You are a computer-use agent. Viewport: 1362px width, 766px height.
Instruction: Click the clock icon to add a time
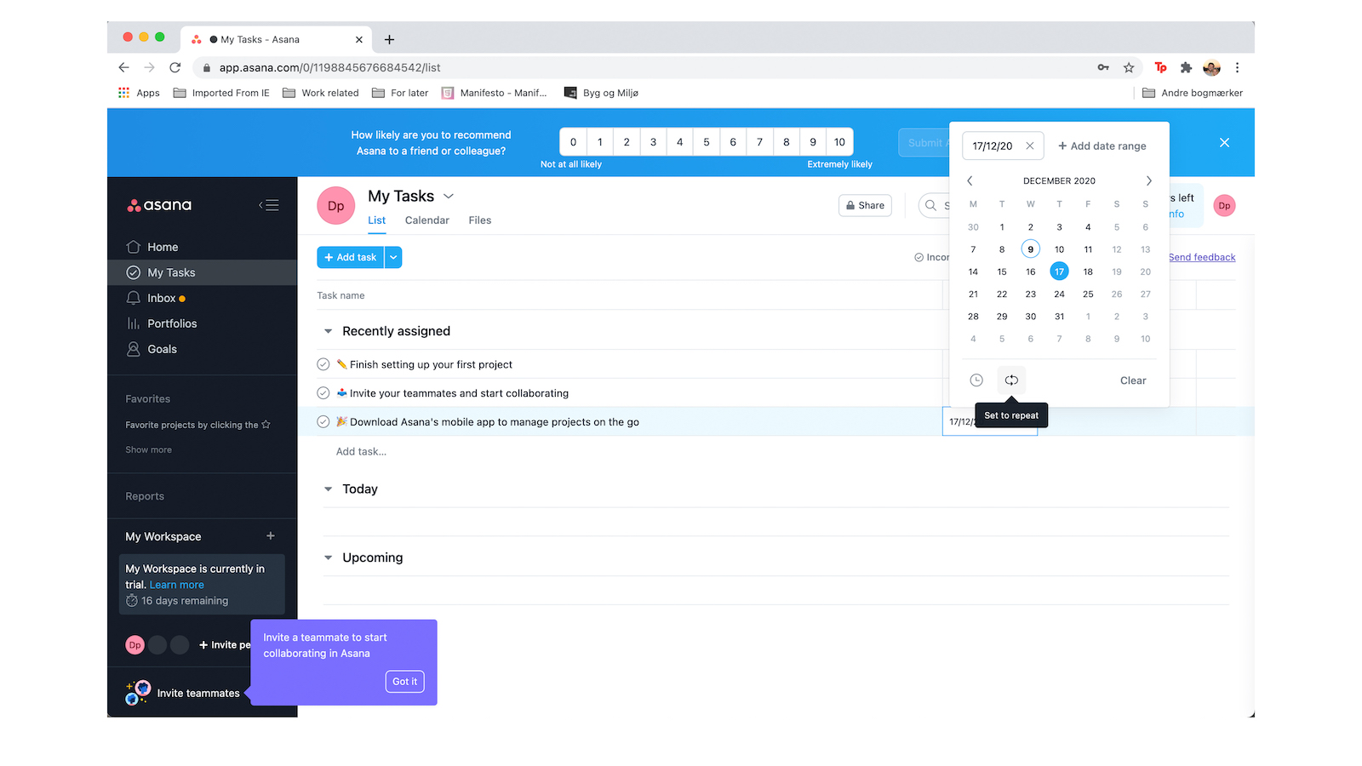pyautogui.click(x=976, y=380)
